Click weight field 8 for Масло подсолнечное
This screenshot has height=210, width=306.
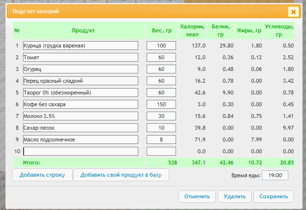pos(161,140)
